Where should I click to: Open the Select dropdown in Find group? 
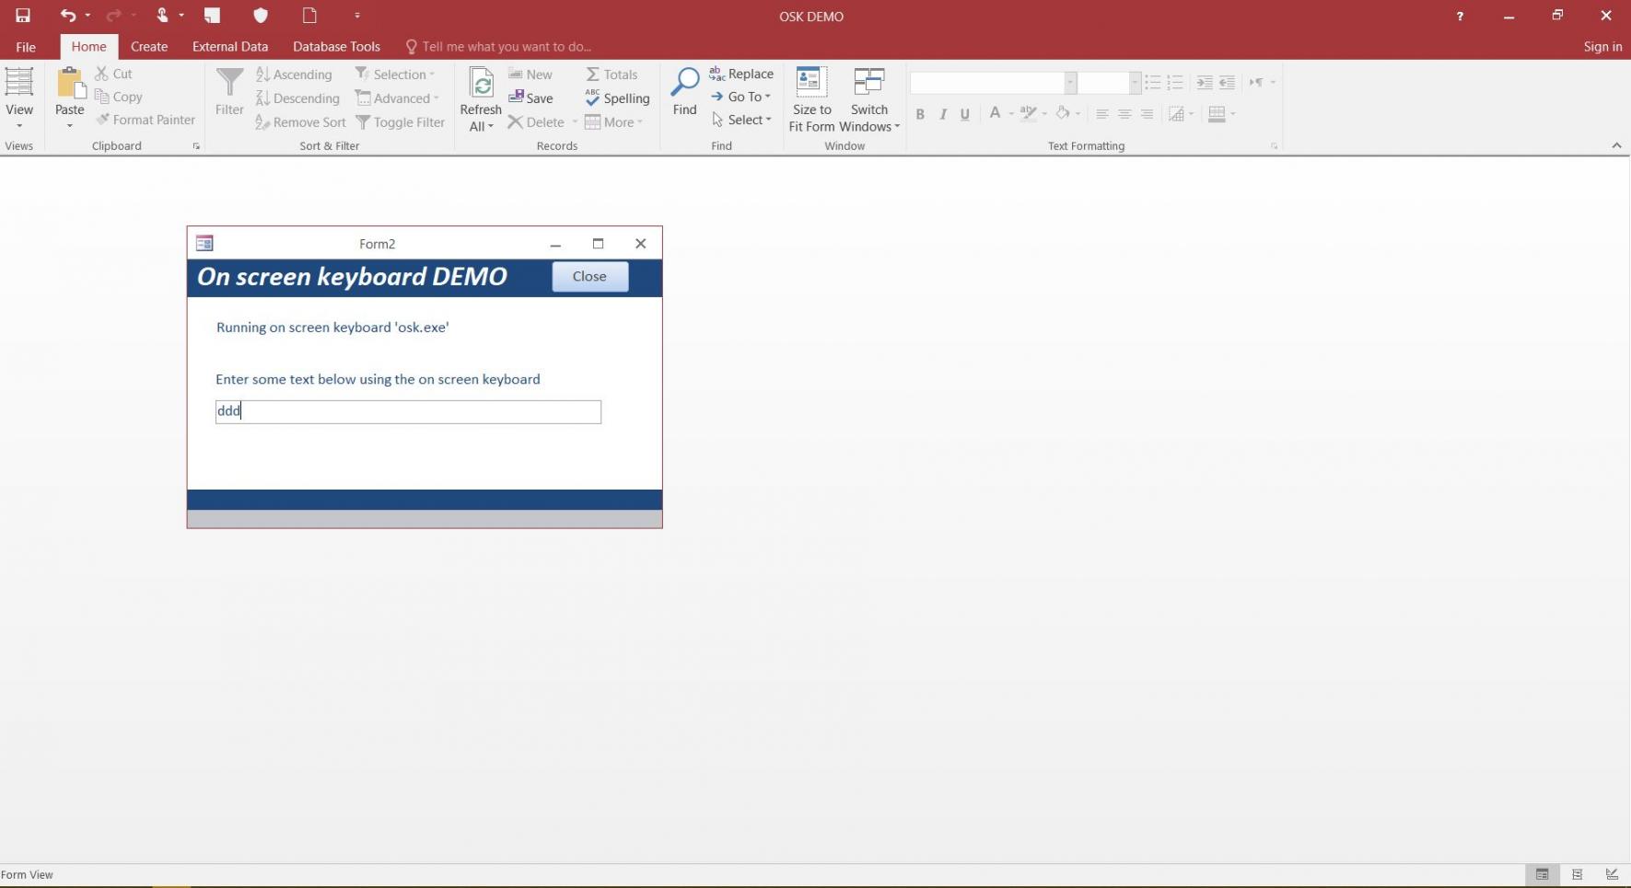(742, 120)
